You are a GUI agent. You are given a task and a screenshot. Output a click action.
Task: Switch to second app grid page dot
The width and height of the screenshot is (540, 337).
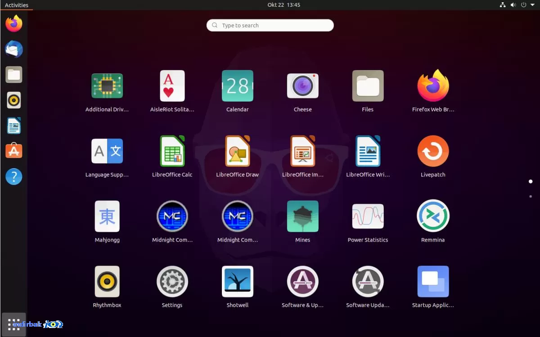click(x=531, y=196)
